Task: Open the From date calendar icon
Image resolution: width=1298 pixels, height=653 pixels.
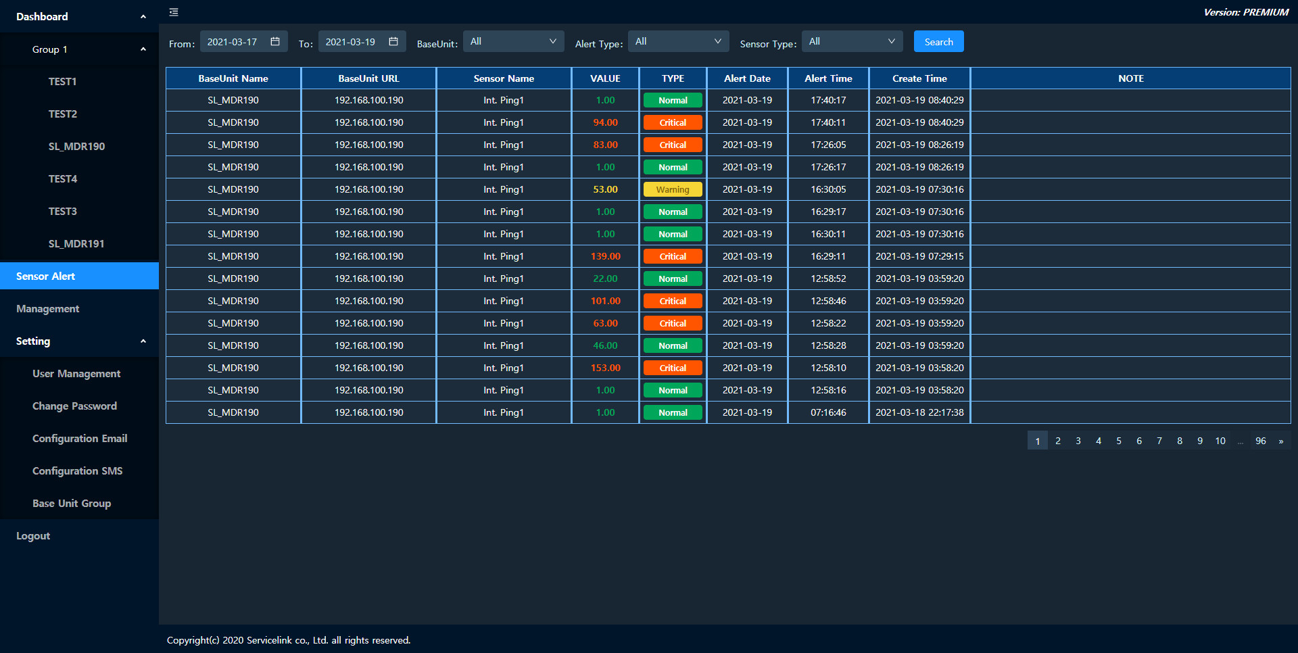Action: (275, 42)
